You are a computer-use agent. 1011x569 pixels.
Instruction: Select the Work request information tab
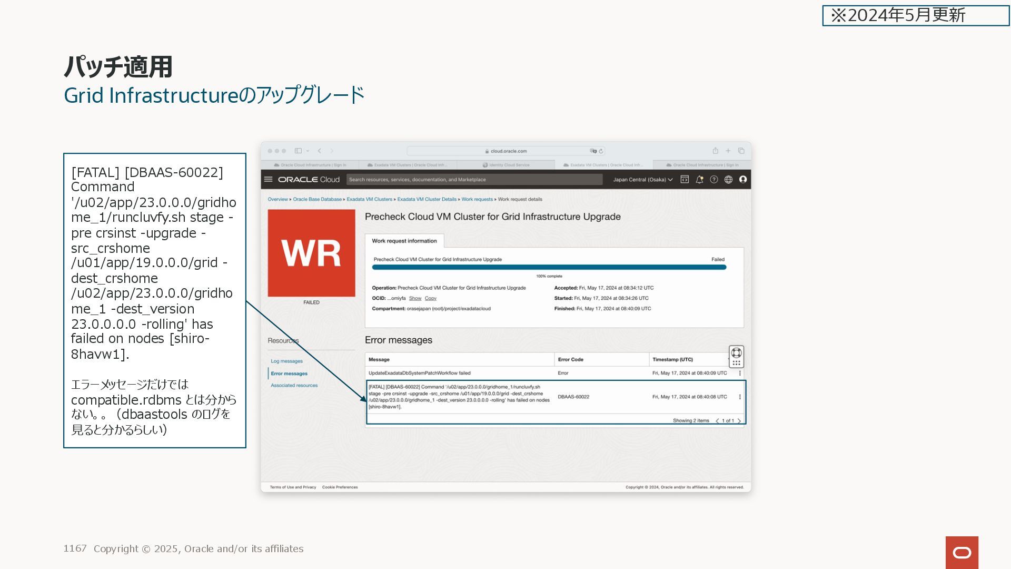tap(404, 241)
